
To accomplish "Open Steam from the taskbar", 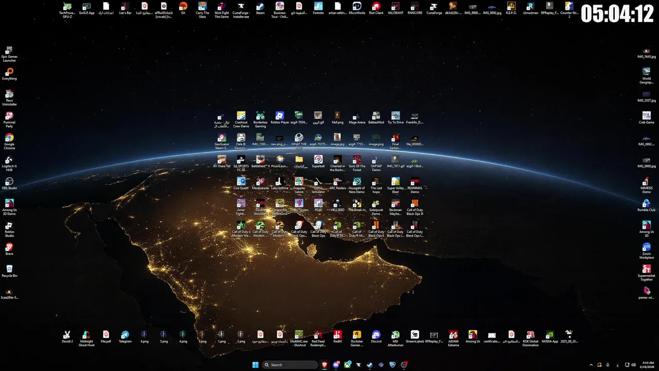I will tap(370, 365).
